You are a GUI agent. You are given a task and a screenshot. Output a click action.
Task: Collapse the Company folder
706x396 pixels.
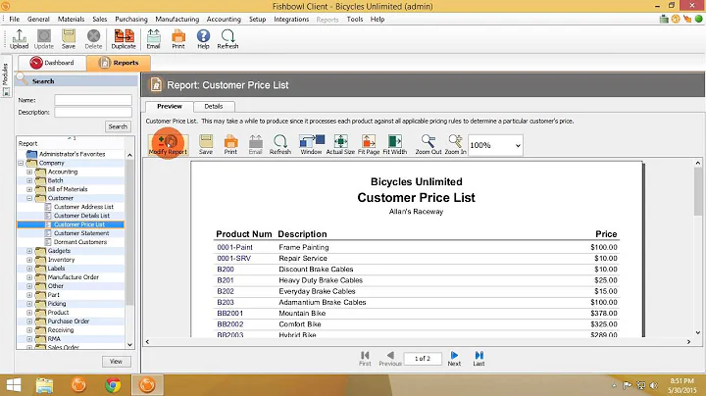(21, 163)
